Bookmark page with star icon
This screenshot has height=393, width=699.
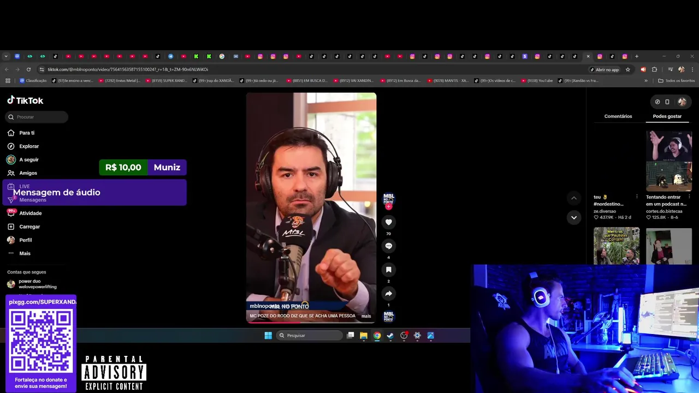click(x=628, y=69)
